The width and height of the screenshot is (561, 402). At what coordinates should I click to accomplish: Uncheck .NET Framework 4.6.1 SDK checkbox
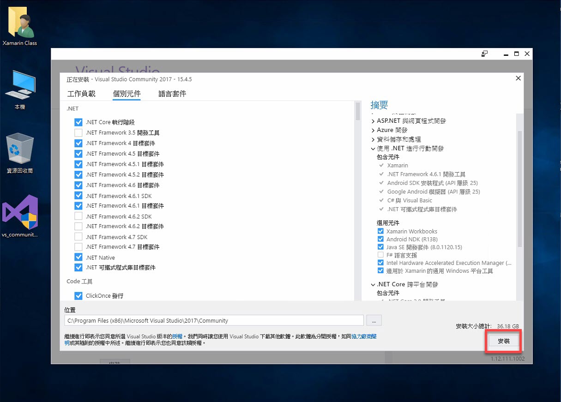(x=78, y=196)
